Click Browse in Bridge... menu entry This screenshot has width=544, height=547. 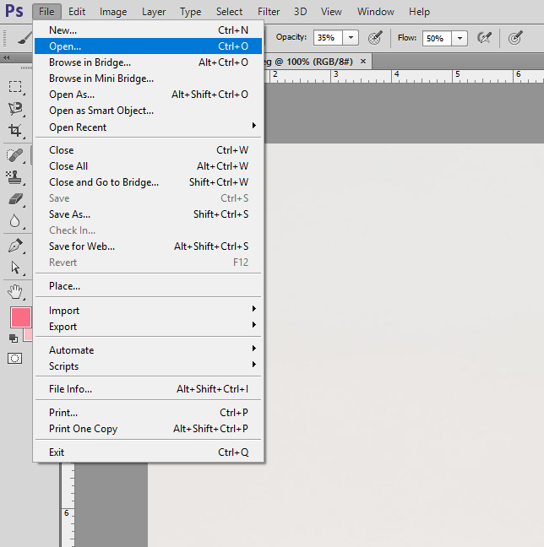90,62
